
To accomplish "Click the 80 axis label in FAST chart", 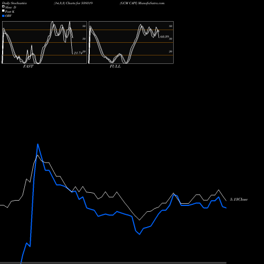I will click(84, 26).
